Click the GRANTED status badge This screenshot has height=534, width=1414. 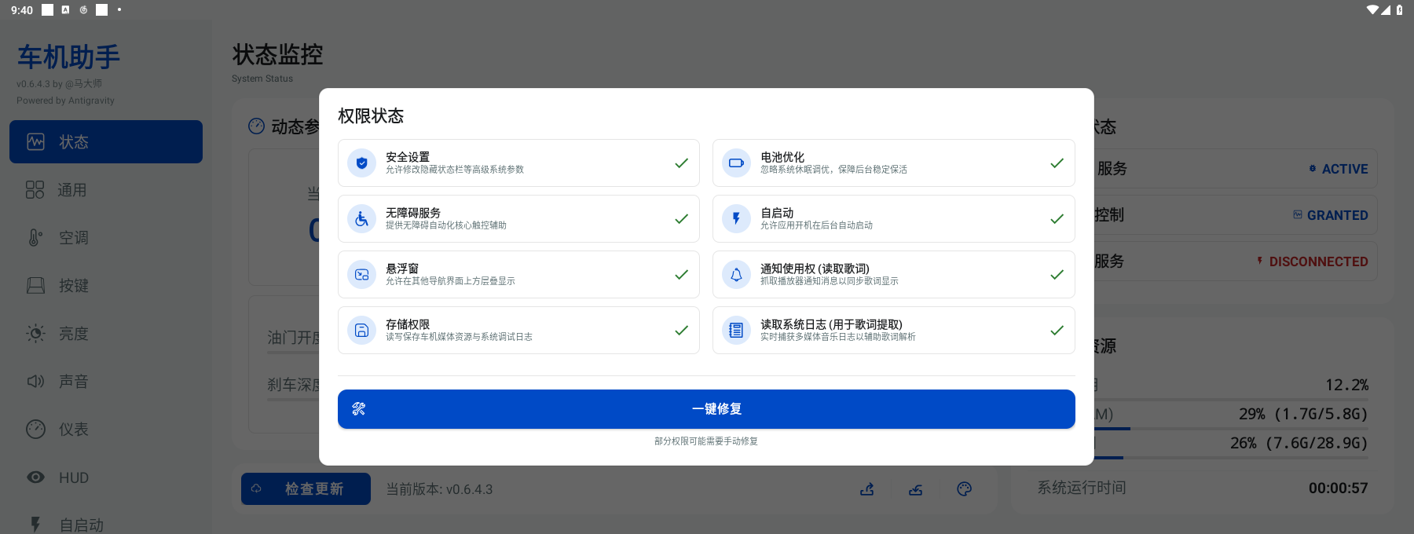1331,215
